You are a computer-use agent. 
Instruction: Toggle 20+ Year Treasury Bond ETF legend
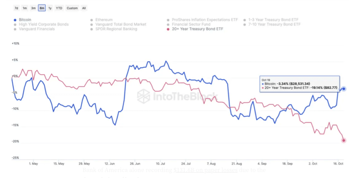197,29
